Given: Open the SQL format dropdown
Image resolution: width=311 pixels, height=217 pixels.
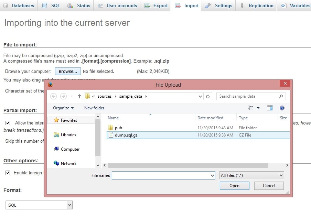Looking at the screenshot, I should pyautogui.click(x=39, y=205).
